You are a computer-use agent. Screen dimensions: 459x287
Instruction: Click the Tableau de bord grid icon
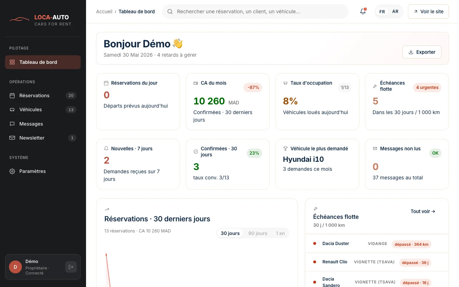coord(12,62)
